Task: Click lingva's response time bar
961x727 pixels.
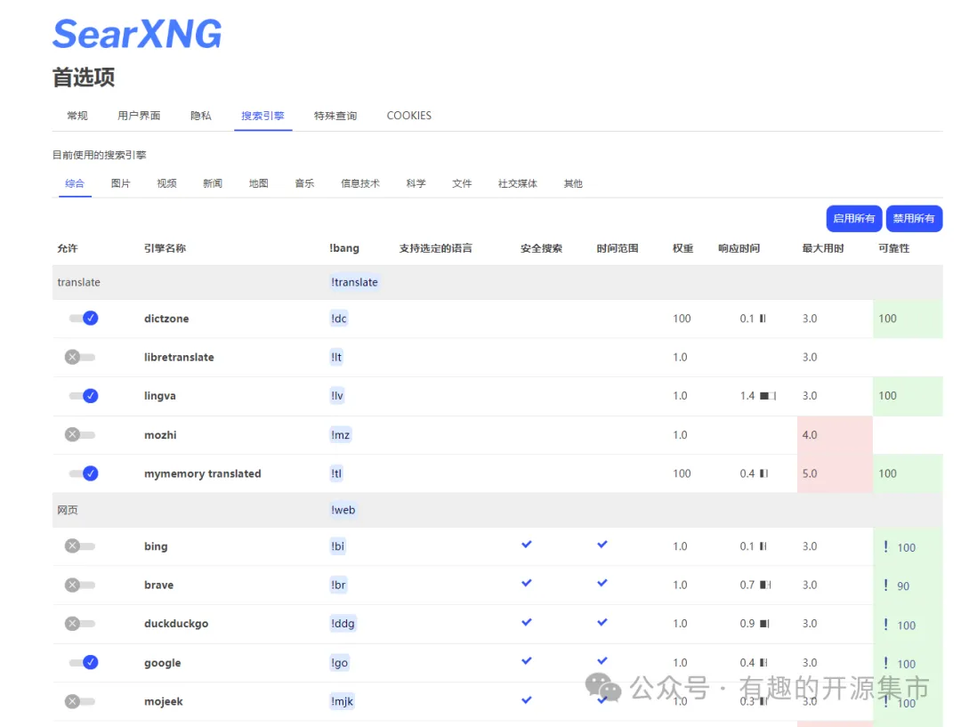Action: (x=768, y=396)
